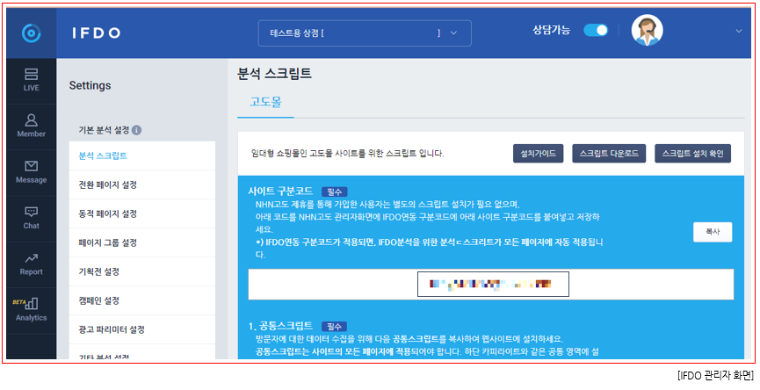Select 페이지 그룹 설정 menu item
The width and height of the screenshot is (760, 390).
[142, 242]
